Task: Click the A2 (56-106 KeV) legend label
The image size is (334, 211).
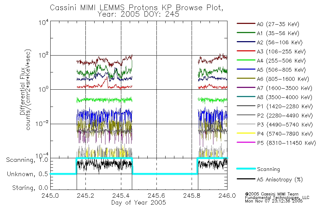Action: pos(280,43)
